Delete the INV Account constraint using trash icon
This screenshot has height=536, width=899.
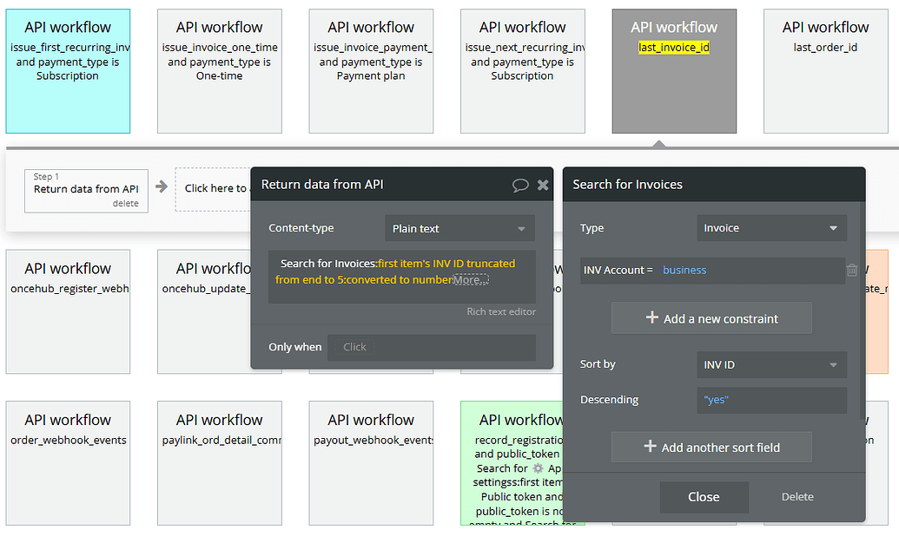[x=852, y=269]
